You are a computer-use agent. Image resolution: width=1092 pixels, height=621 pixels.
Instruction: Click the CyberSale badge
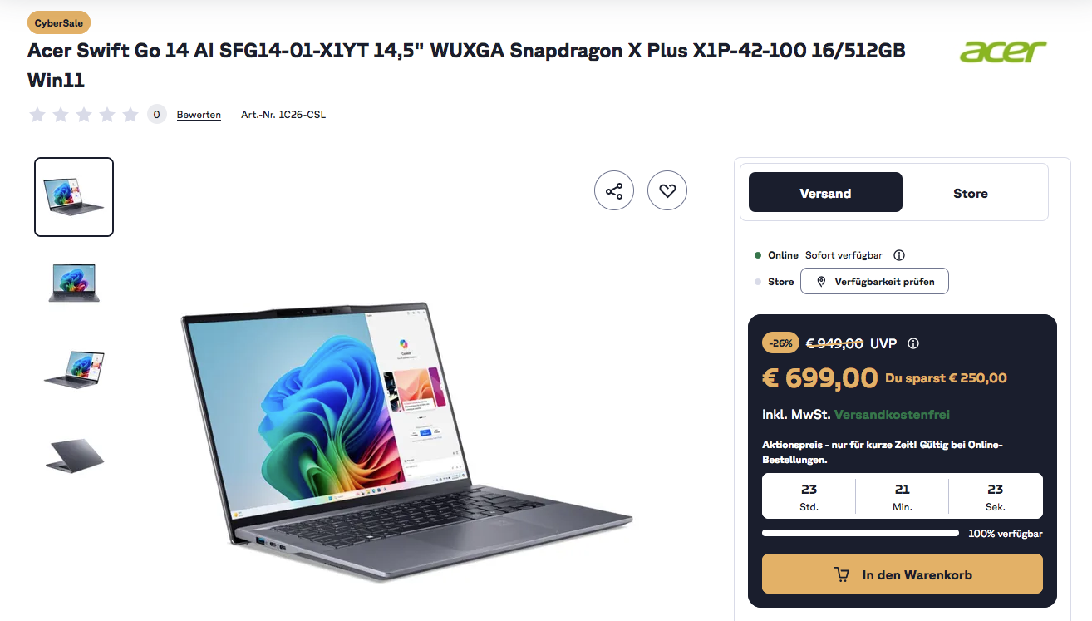point(59,23)
